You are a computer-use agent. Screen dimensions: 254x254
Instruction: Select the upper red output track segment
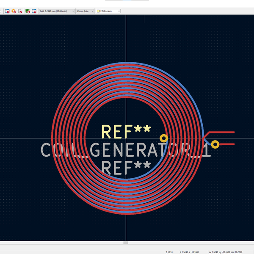click(x=222, y=133)
